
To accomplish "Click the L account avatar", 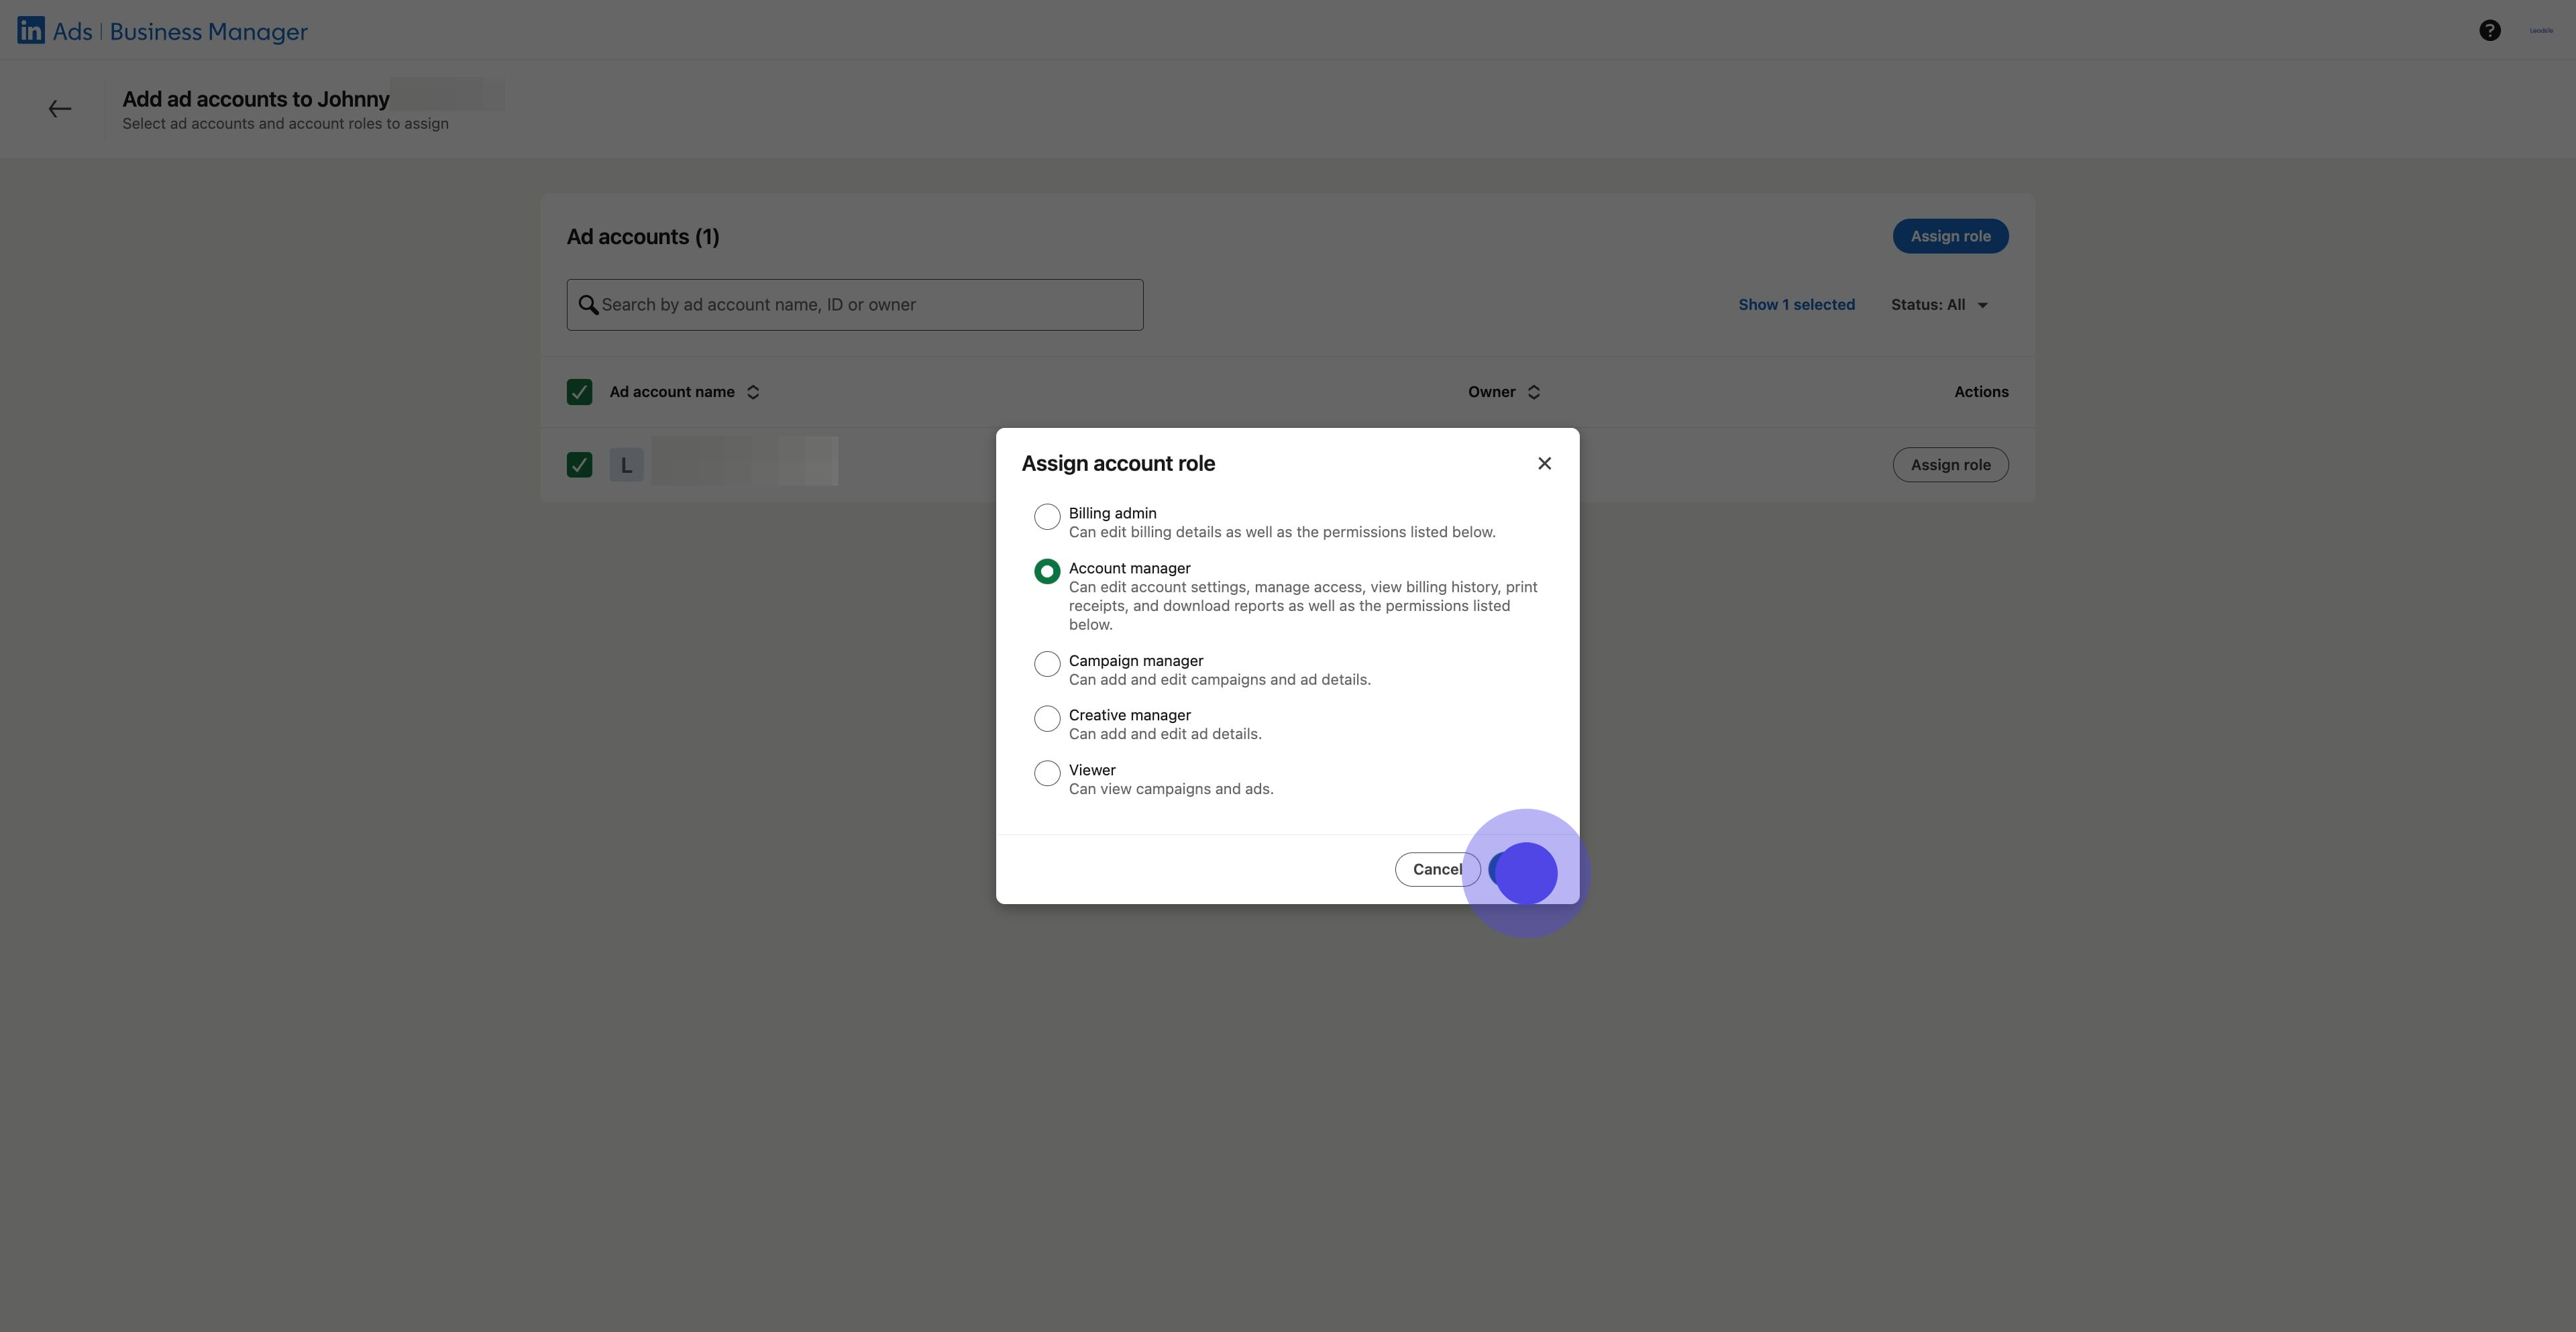I will point(626,465).
